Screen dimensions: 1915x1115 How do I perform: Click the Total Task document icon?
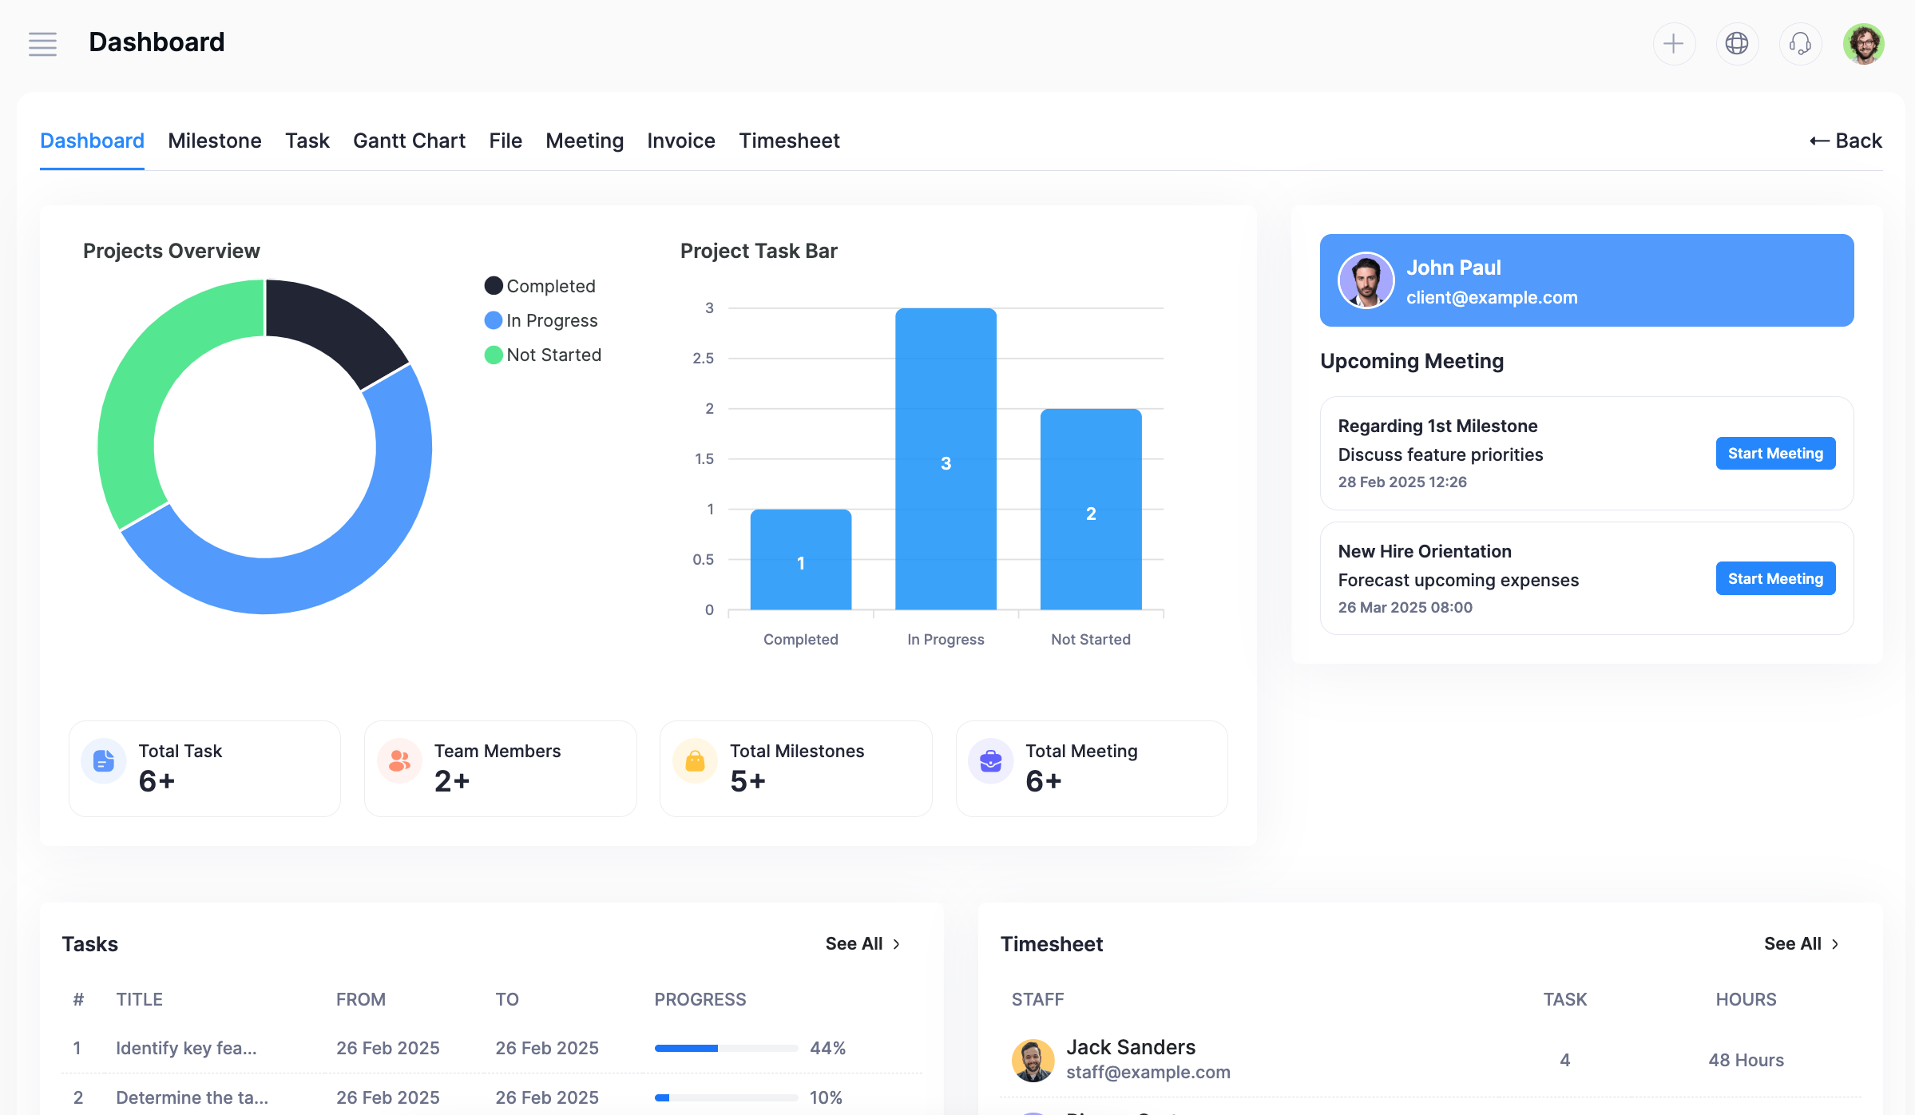point(104,761)
